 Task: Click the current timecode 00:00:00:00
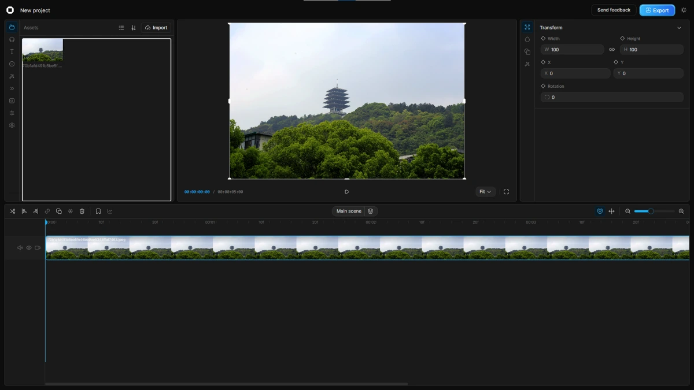[197, 192]
